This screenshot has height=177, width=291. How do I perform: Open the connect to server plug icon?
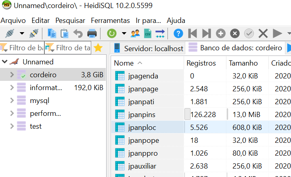tap(10, 33)
